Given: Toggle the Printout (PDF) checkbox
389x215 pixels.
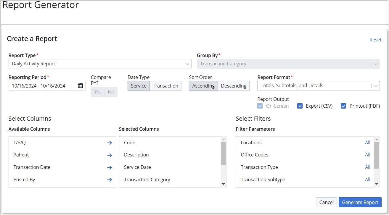Looking at the screenshot, I should tap(343, 106).
